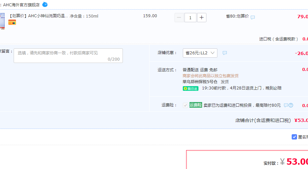Screen dimensions: 308x169
Task: Click the 店铺合计(含运费和进口税) label
Action: pyautogui.click(x=263, y=120)
